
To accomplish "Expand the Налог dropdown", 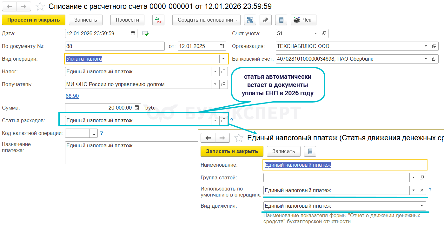I will (215, 71).
